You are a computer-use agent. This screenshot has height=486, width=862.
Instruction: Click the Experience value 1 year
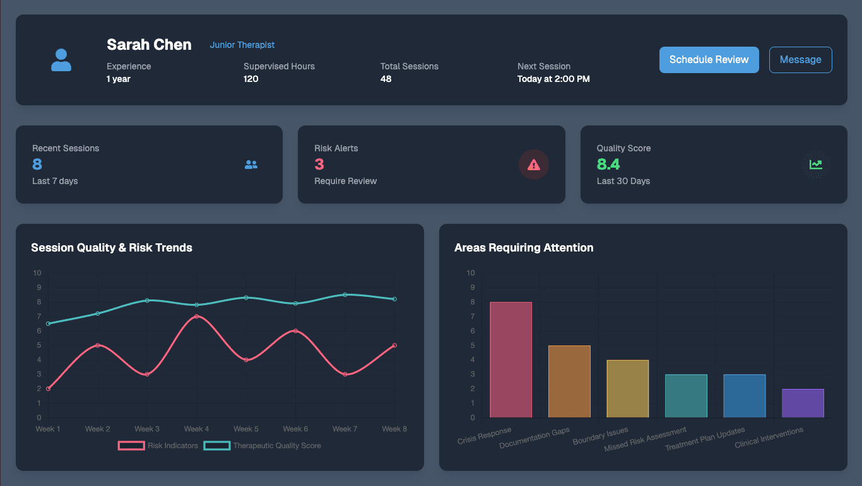(x=119, y=79)
